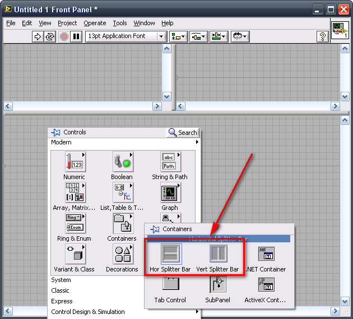Viewport: 353px width, 319px height.
Task: Open the Operate menu
Action: tap(95, 23)
